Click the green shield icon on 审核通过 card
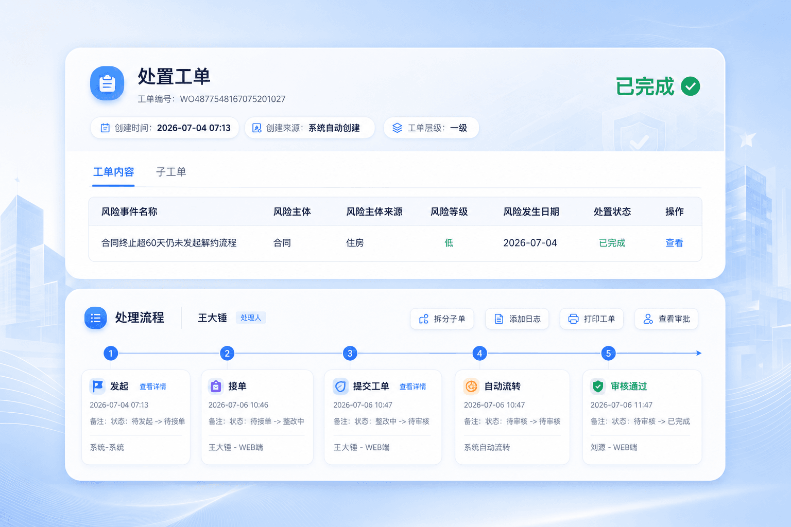The height and width of the screenshot is (527, 791). (598, 386)
